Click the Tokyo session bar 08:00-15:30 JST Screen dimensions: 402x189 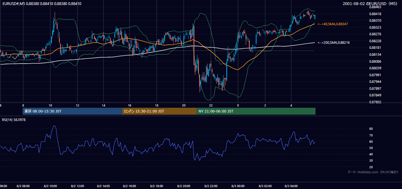(x=72, y=111)
